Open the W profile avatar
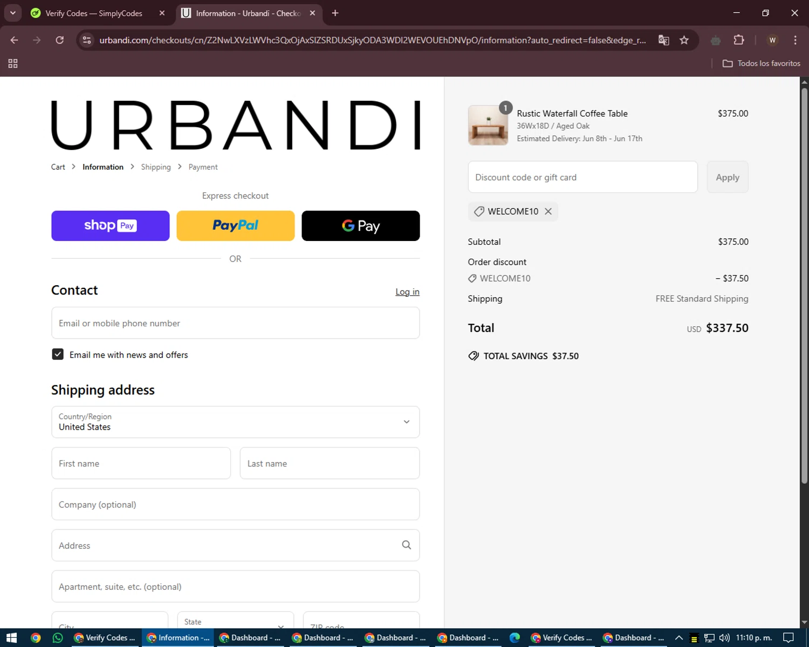The height and width of the screenshot is (647, 809). [x=772, y=40]
